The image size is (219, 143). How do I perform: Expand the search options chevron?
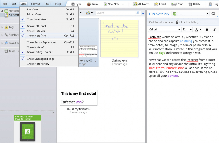pyautogui.click(x=143, y=14)
